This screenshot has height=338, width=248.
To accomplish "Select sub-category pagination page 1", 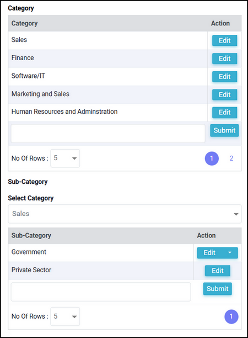I will tap(231, 316).
